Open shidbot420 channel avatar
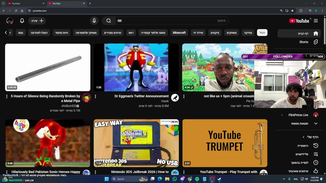Image resolution: width=326 pixels, height=183 pixels. point(86,98)
